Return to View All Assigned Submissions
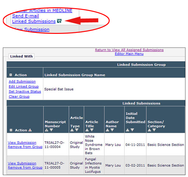Screen dimensions: 188x177 (129, 50)
